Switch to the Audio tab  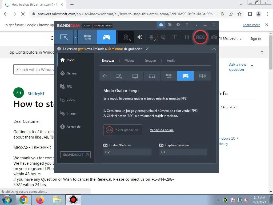(171, 61)
